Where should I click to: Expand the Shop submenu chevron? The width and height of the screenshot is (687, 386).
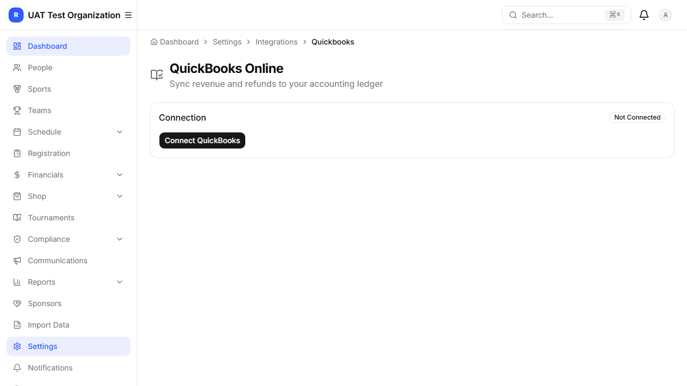pos(120,196)
